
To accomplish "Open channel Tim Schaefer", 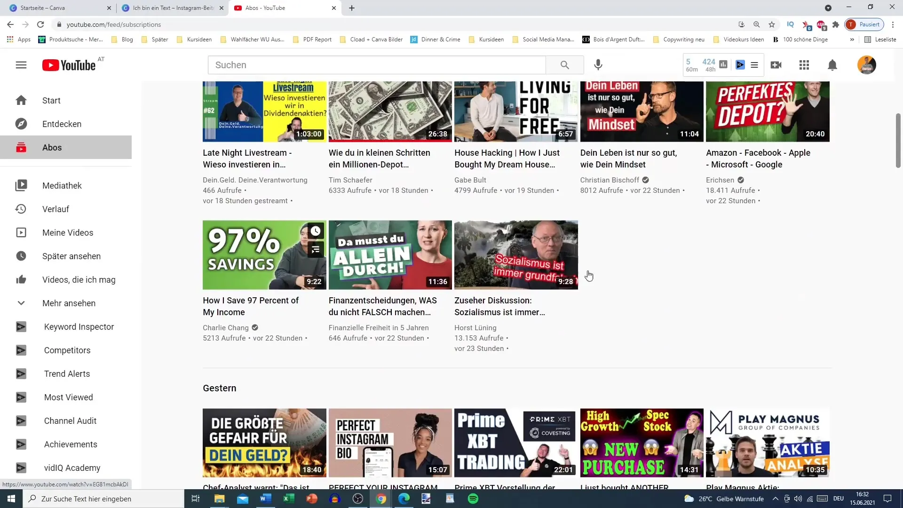I will pos(350,180).
